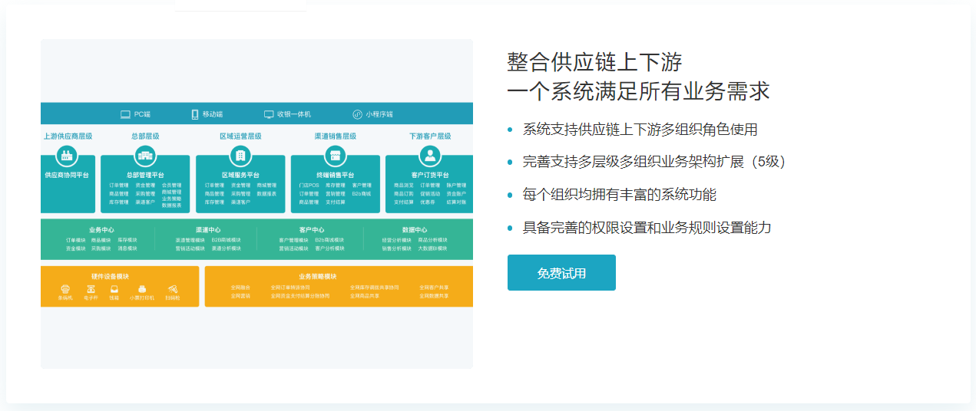Click the 钱箱 cash drawer icon
976x411 pixels.
coord(114,289)
